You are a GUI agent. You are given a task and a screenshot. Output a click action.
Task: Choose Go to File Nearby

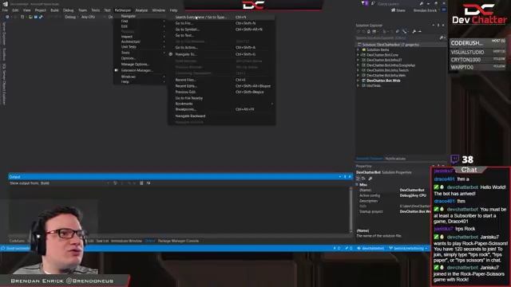(x=222, y=98)
